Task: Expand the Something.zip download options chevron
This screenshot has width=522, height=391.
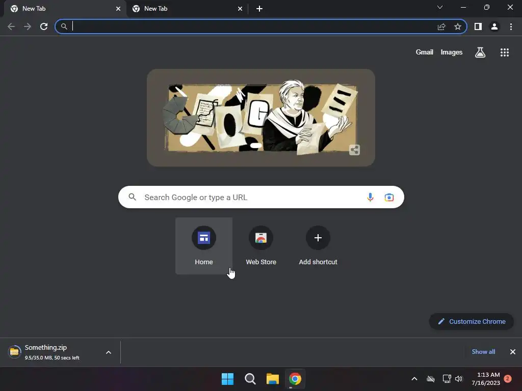Action: point(109,352)
